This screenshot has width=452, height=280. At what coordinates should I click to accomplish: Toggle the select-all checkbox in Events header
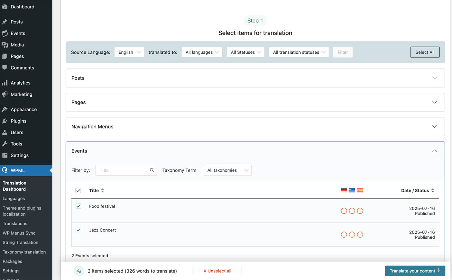click(78, 190)
